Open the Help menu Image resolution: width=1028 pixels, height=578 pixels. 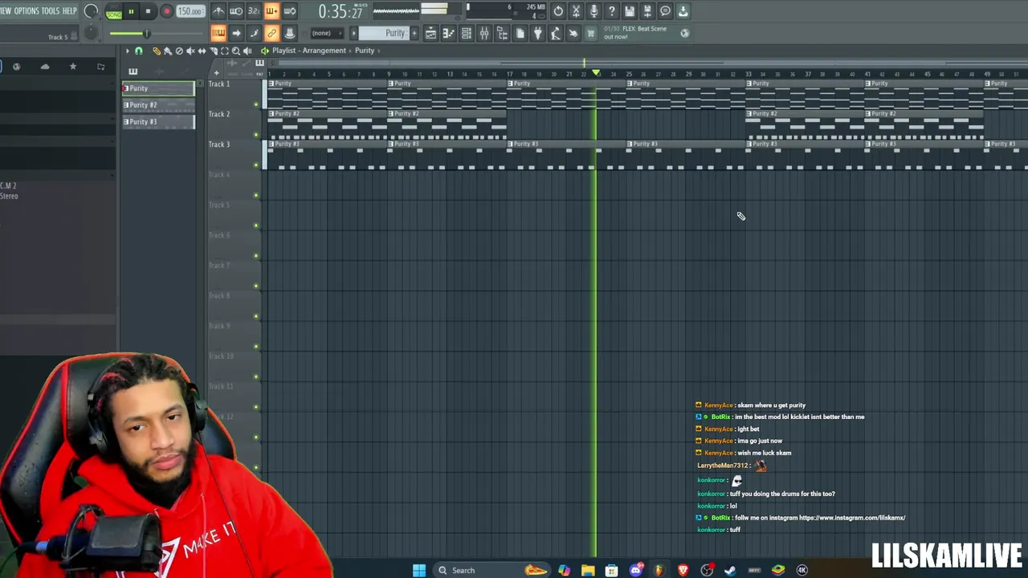tap(70, 10)
